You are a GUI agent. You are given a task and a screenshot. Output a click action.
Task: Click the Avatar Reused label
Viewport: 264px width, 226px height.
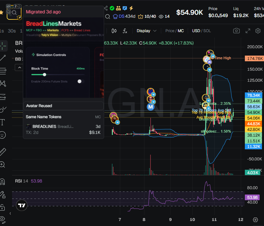click(x=39, y=106)
